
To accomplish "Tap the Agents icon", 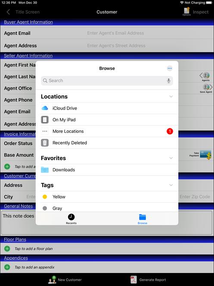I will pyautogui.click(x=206, y=76).
